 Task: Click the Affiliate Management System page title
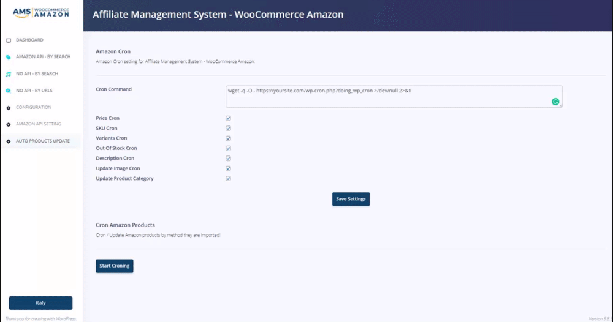pos(218,15)
